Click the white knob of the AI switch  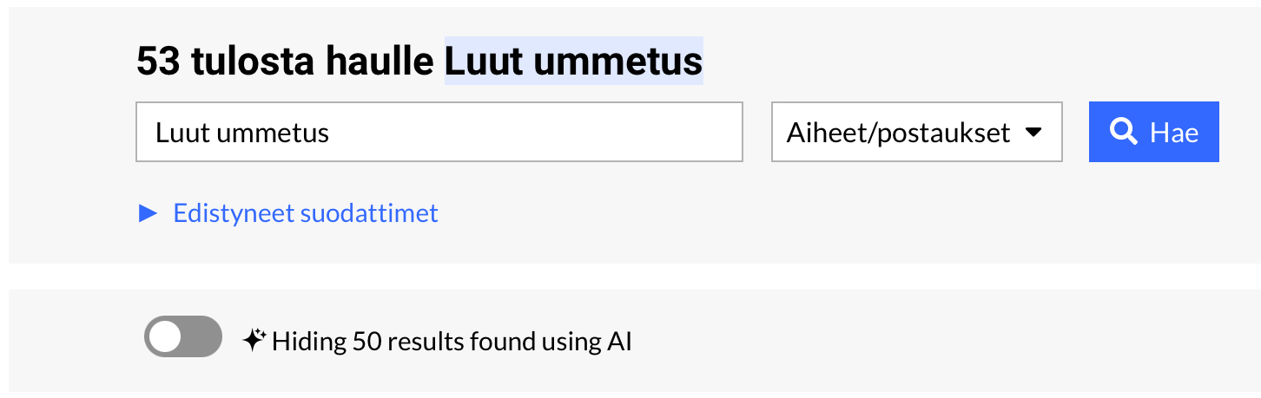click(x=166, y=336)
